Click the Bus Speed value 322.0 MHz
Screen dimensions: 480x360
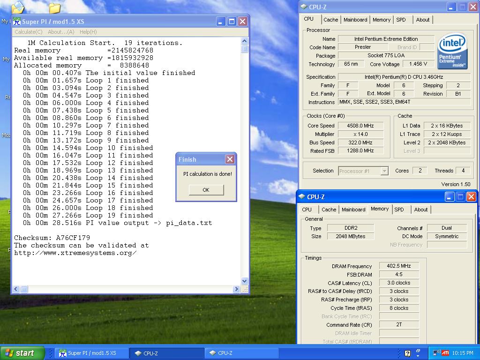pos(360,142)
